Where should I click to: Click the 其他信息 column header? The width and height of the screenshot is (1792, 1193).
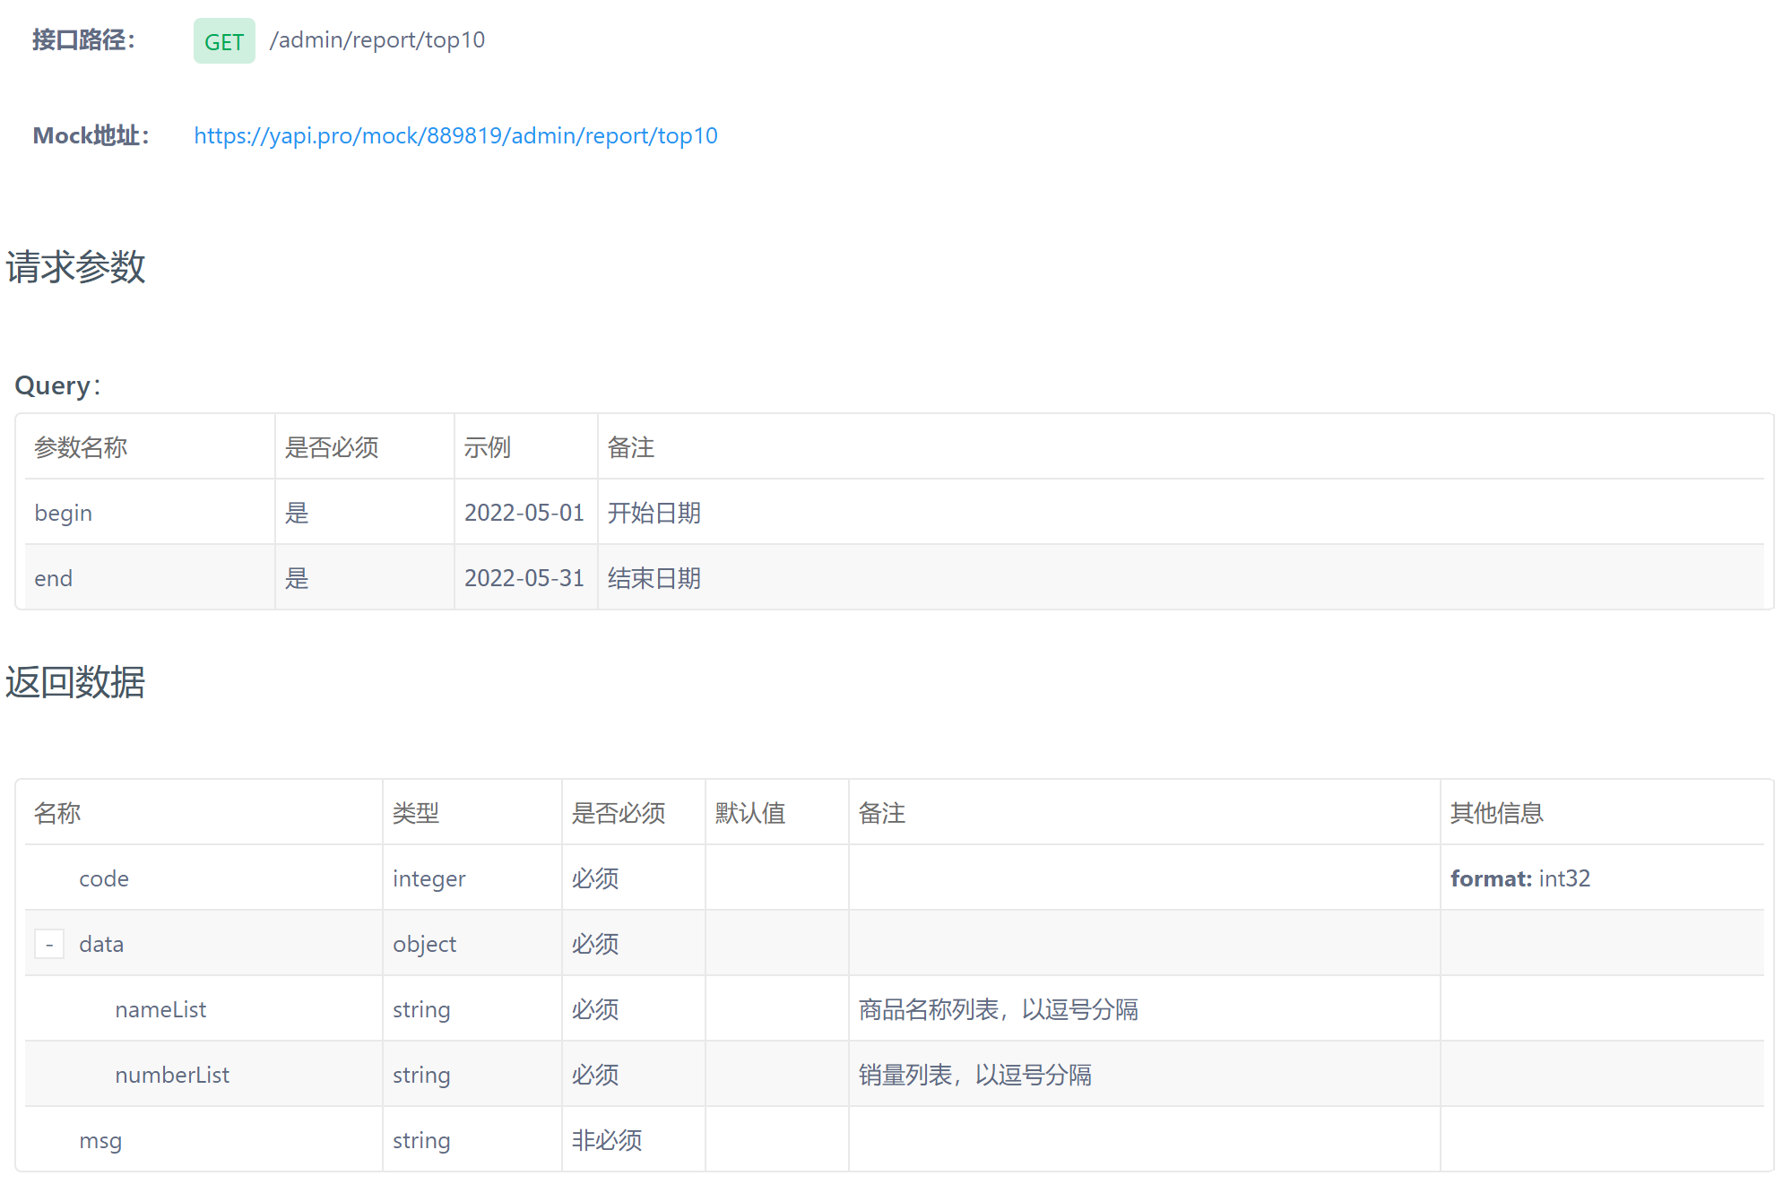[1496, 813]
